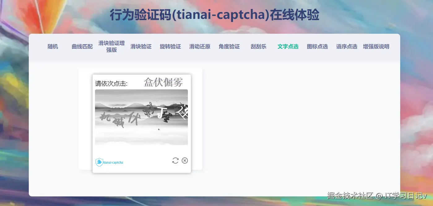Switch to the 随机 tab
This screenshot has width=433, height=206.
pyautogui.click(x=53, y=46)
